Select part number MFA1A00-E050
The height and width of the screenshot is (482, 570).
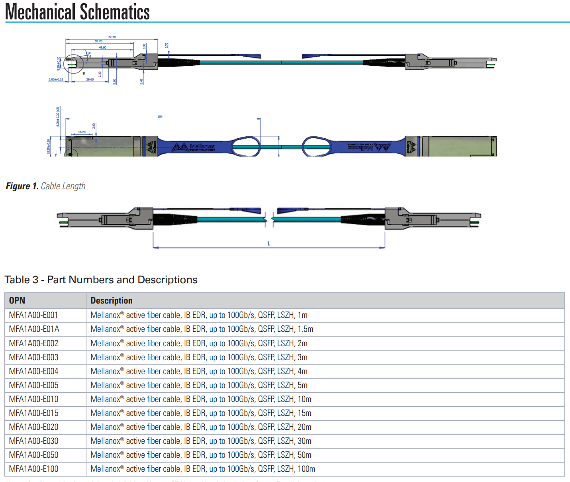pyautogui.click(x=33, y=455)
